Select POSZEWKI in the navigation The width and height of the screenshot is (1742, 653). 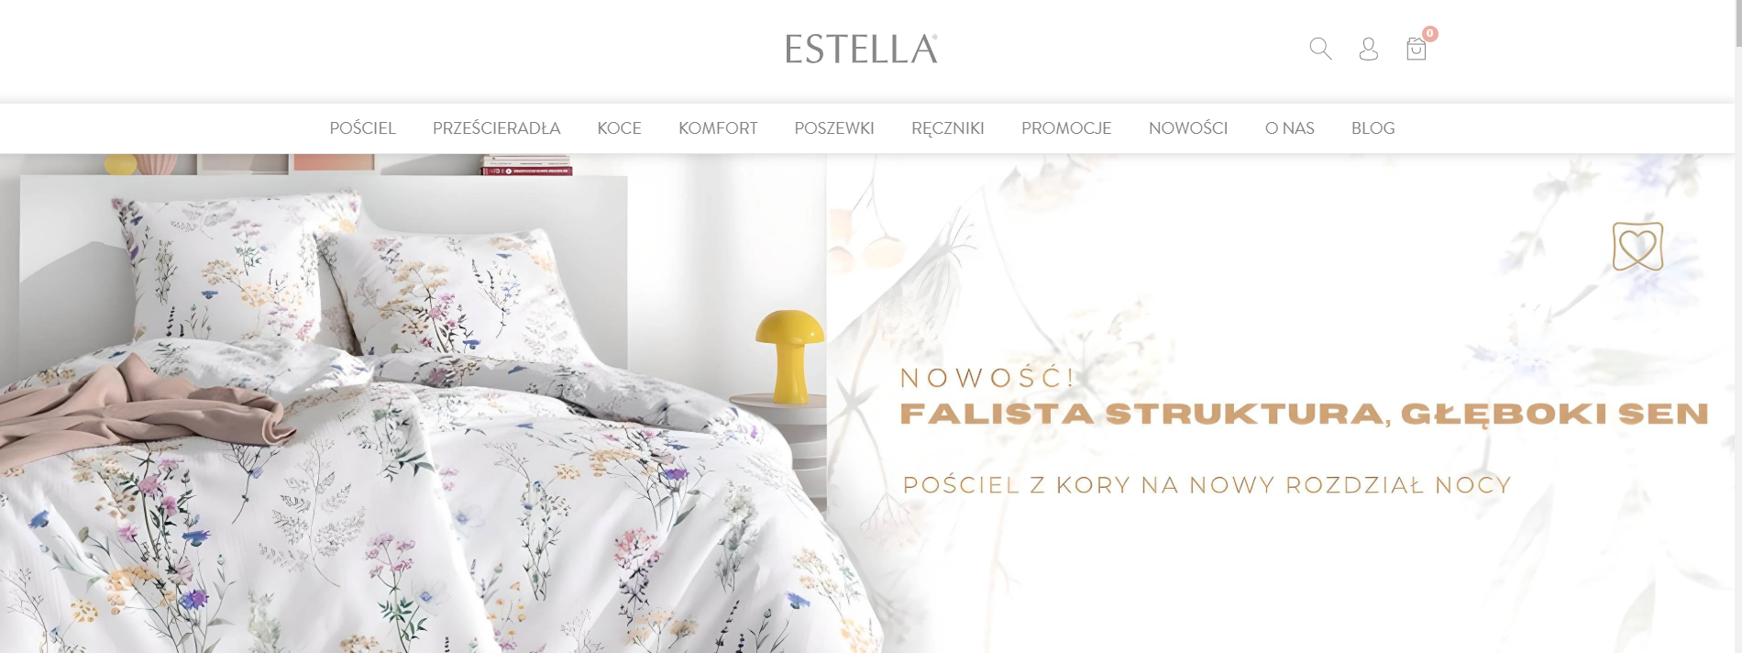(834, 128)
